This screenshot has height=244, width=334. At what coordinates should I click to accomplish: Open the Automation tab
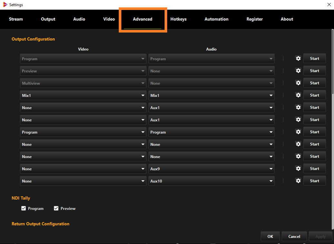[x=217, y=19]
